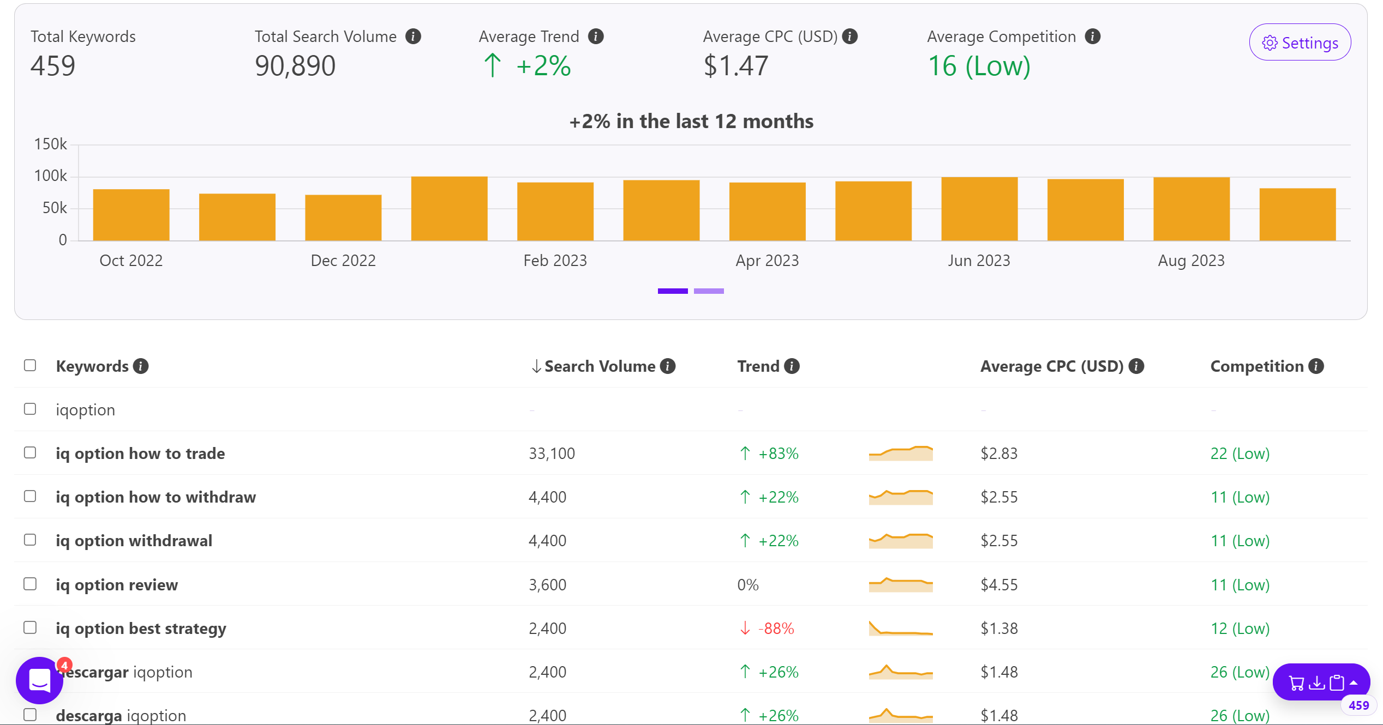Image resolution: width=1383 pixels, height=725 pixels.
Task: Click keyword 'iq option how to trade'
Action: (x=140, y=454)
